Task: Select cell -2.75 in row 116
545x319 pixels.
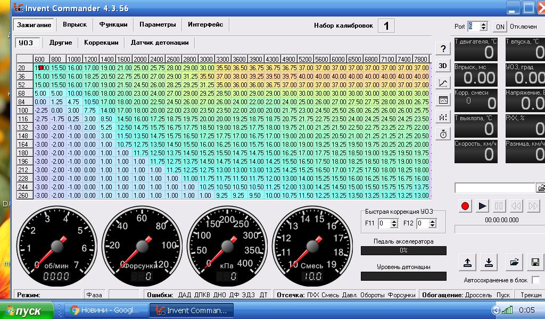Action: click(42, 119)
